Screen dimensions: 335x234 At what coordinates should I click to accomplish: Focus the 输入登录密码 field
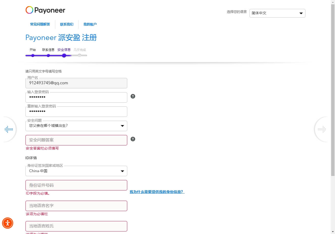(76, 97)
